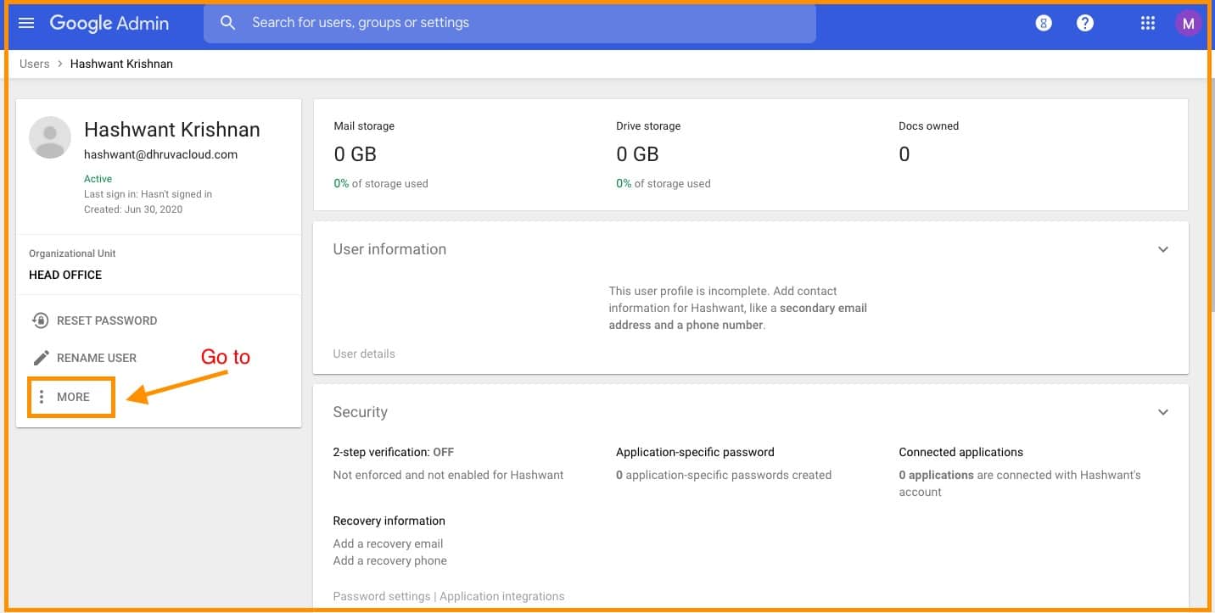Viewport: 1215px width, 613px height.
Task: Click in the search users field
Action: tap(509, 23)
